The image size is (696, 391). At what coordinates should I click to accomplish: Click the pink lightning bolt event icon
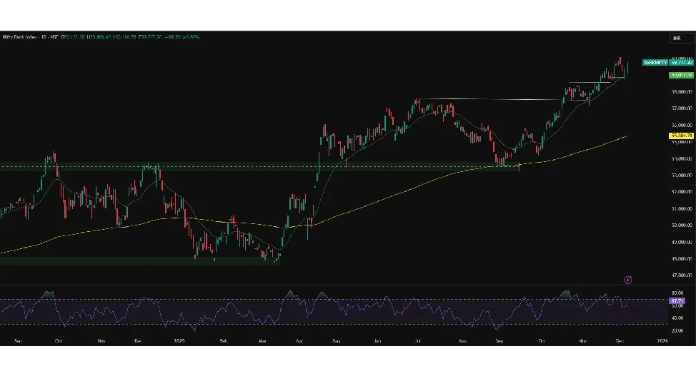pos(627,280)
